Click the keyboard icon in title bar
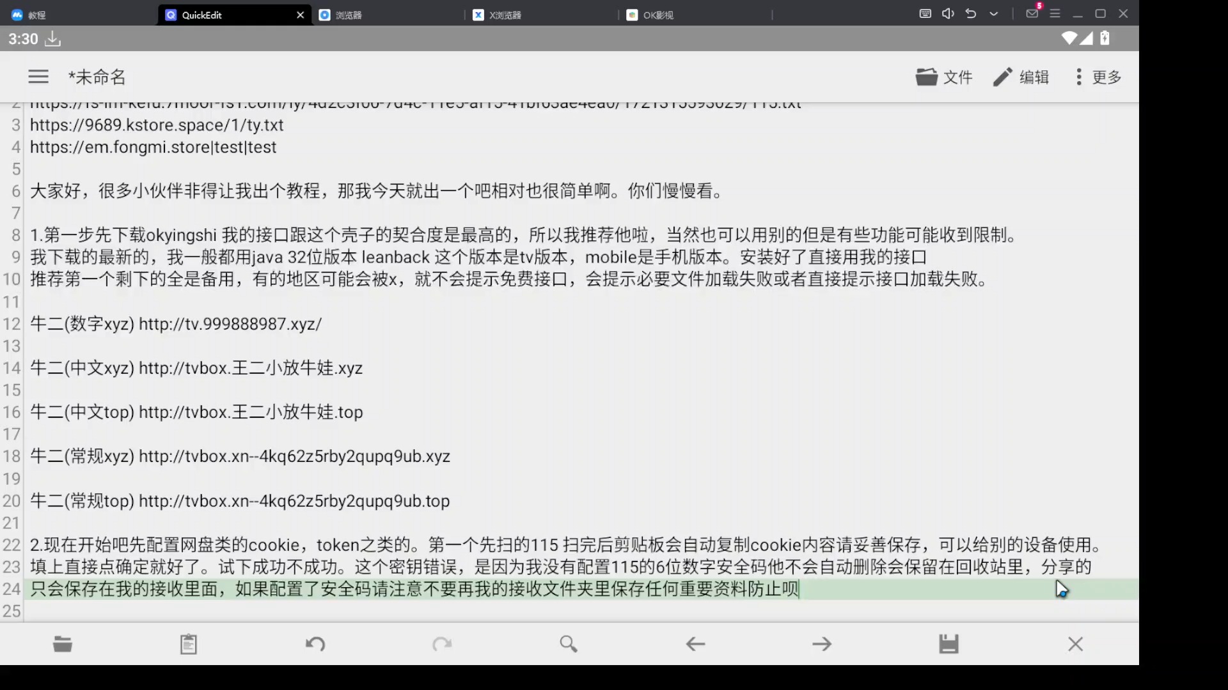1228x690 pixels. [925, 13]
